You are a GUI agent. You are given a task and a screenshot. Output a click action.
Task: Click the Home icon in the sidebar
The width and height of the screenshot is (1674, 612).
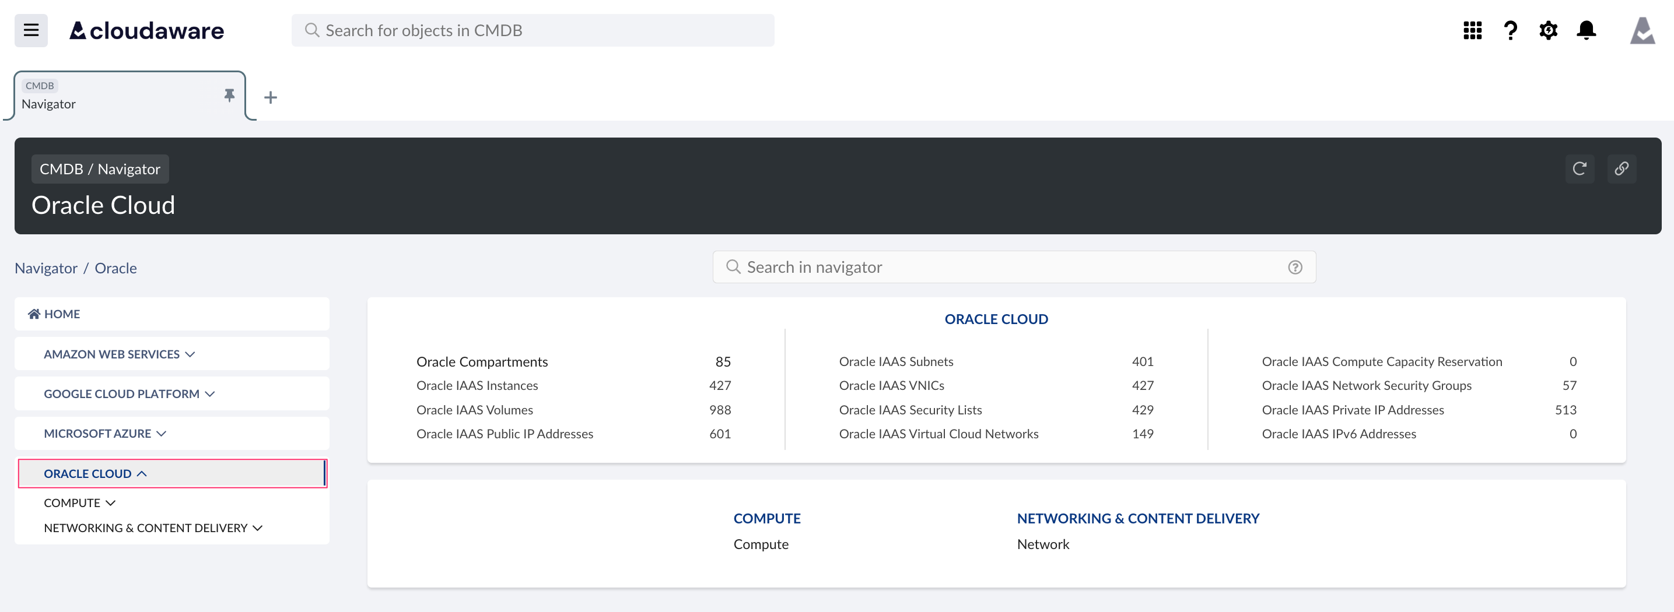click(33, 313)
